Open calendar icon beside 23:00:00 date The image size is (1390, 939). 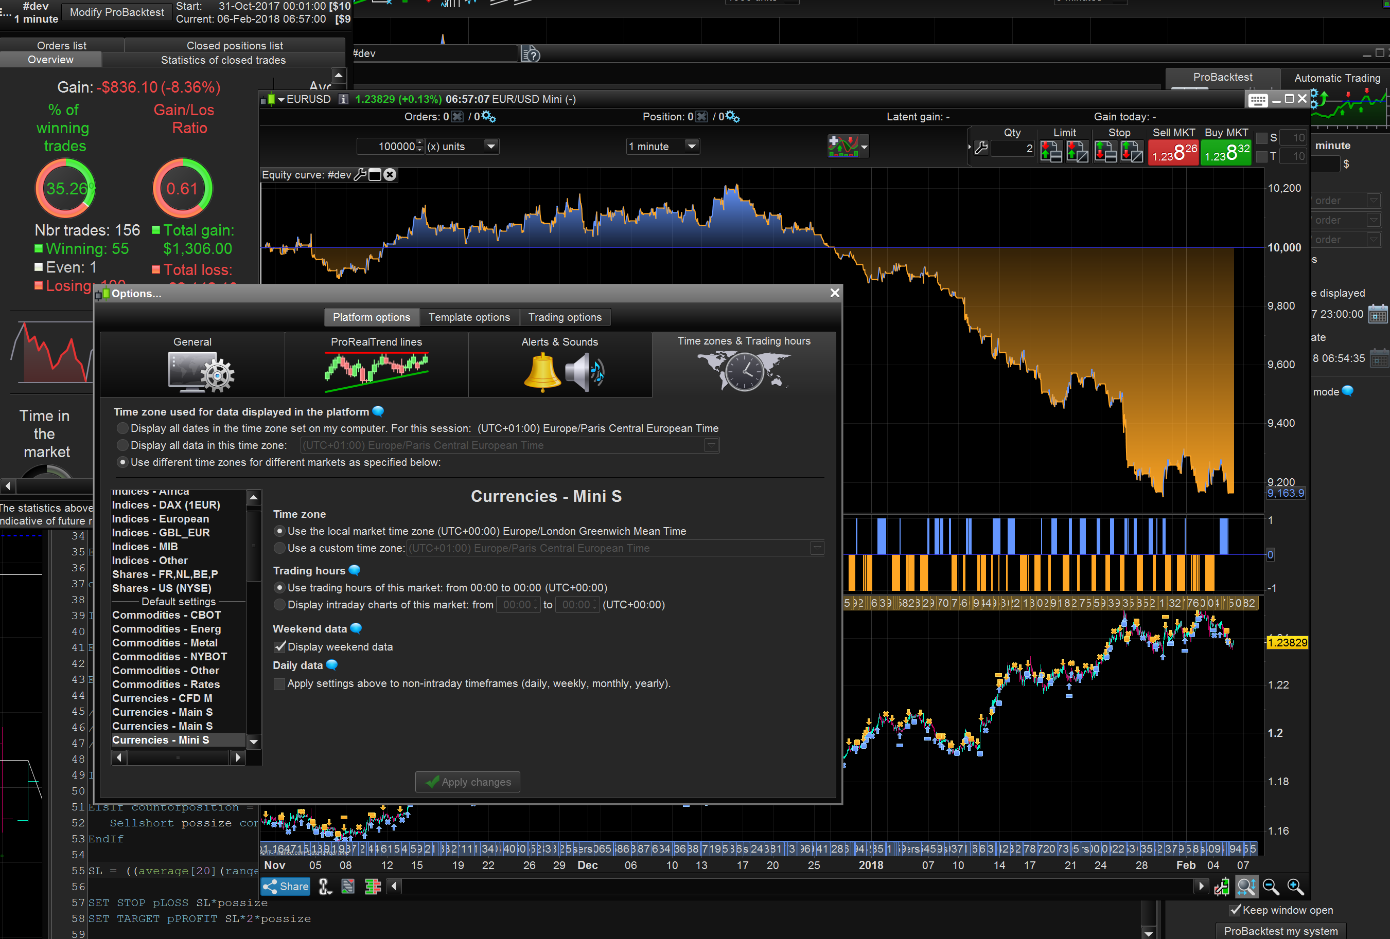tap(1378, 314)
